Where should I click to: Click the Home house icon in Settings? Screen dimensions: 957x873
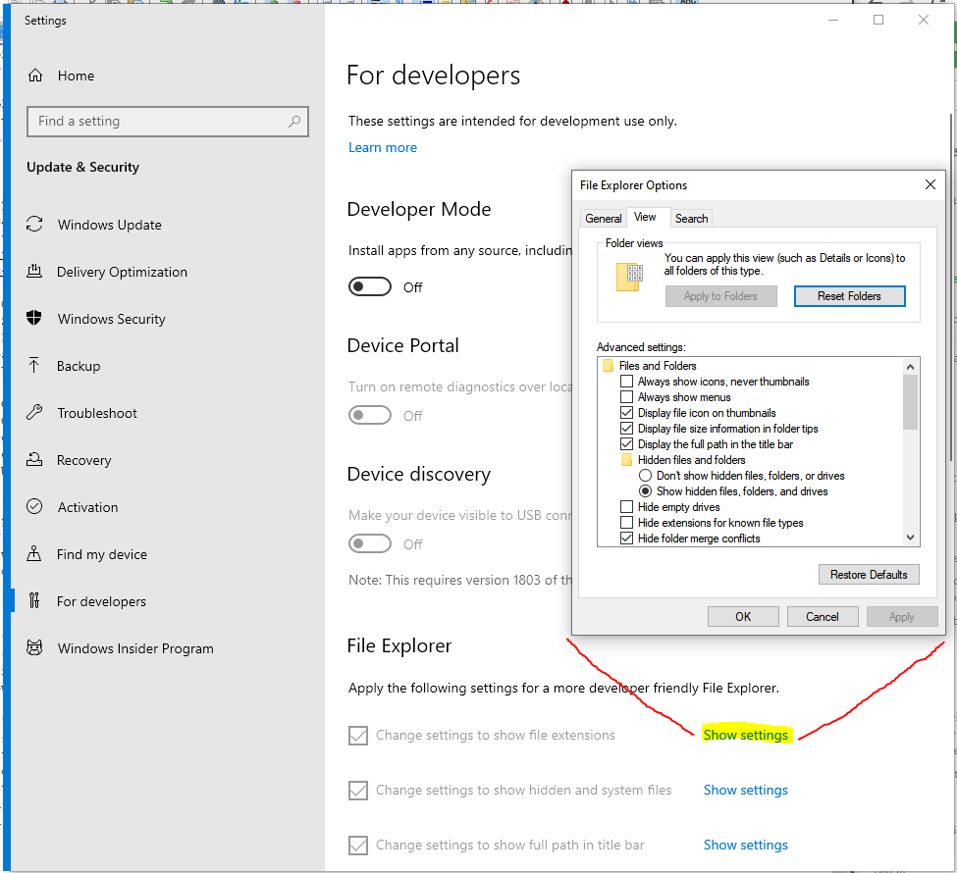click(35, 75)
